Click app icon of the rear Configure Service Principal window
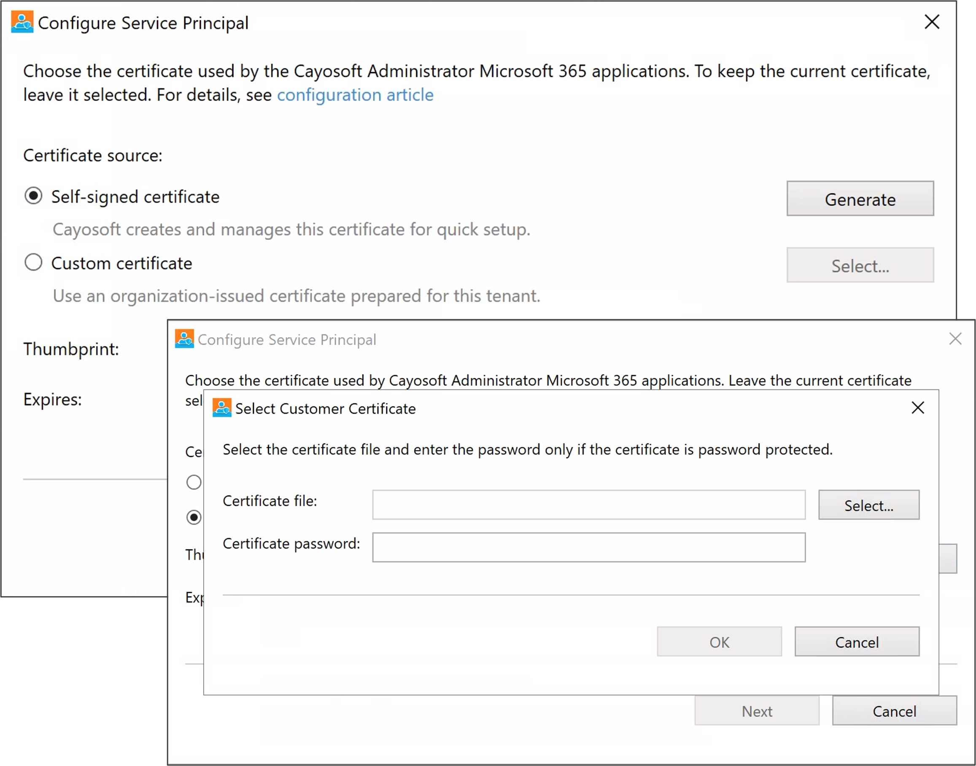 coord(22,22)
